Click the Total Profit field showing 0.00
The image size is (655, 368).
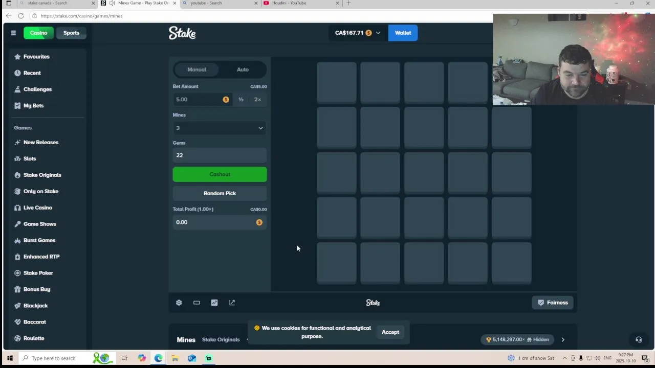[220, 222]
